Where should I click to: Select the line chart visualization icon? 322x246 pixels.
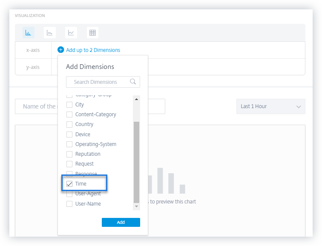(71, 33)
